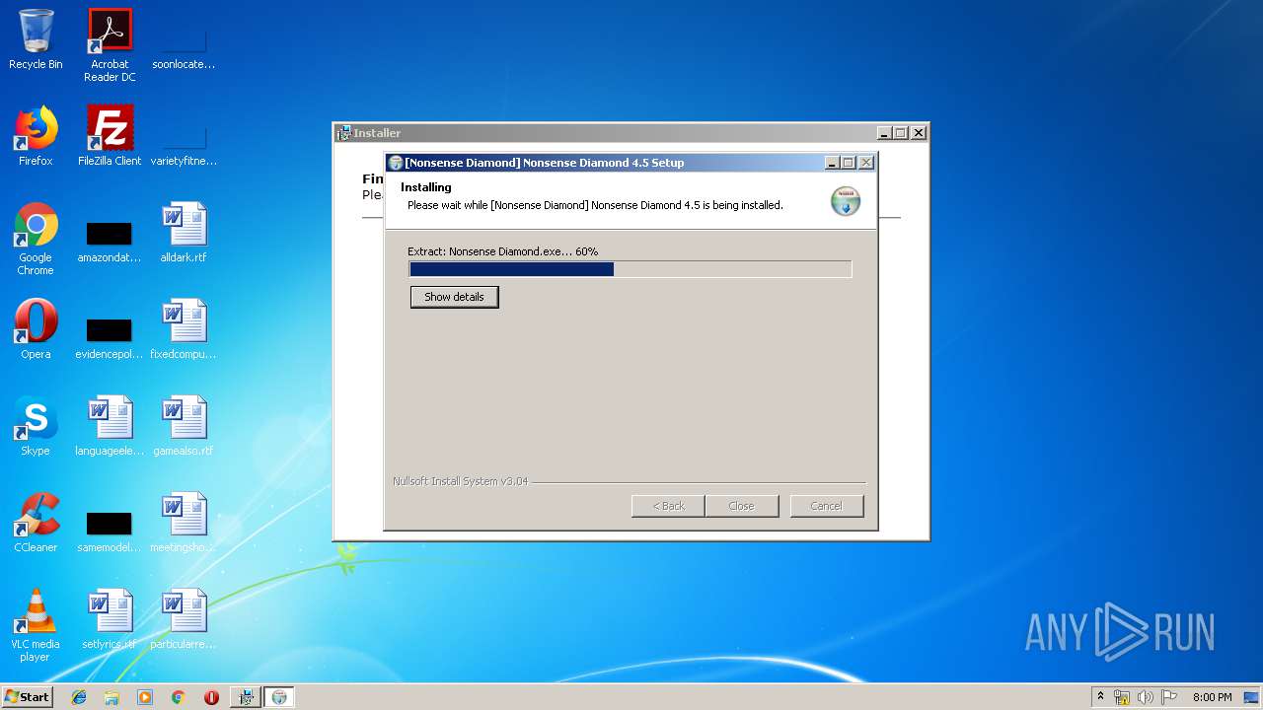The width and height of the screenshot is (1263, 710).
Task: Select the alldark.rtf document icon
Action: [x=184, y=233]
